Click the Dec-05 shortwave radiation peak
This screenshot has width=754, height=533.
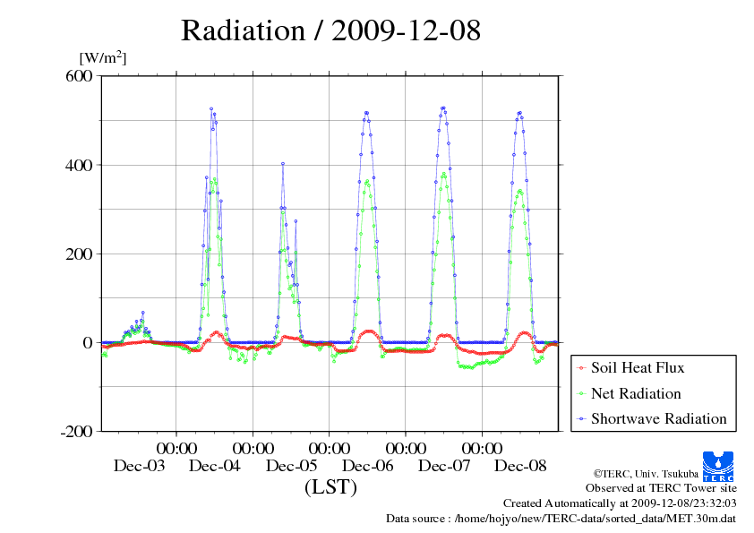click(283, 164)
